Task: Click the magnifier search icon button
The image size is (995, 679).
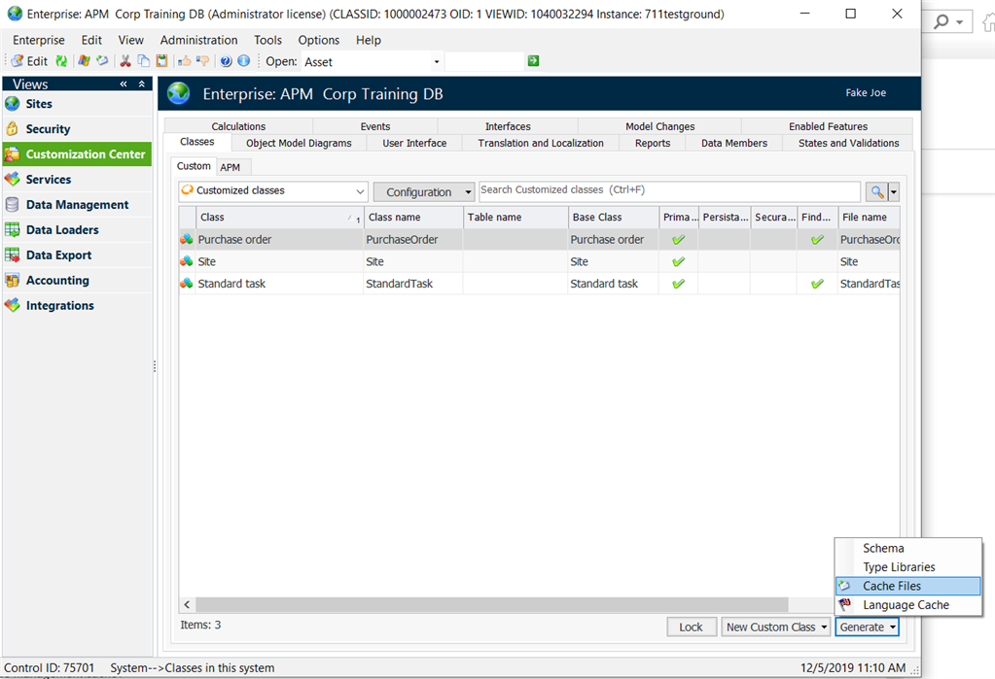Action: coord(876,192)
